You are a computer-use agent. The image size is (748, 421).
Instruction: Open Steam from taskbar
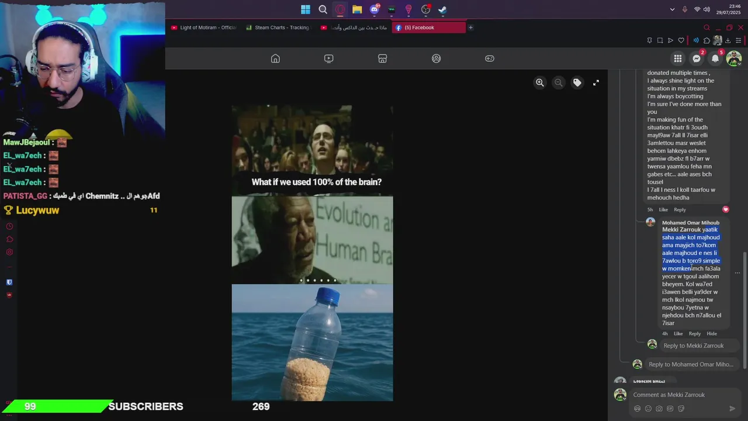(443, 9)
